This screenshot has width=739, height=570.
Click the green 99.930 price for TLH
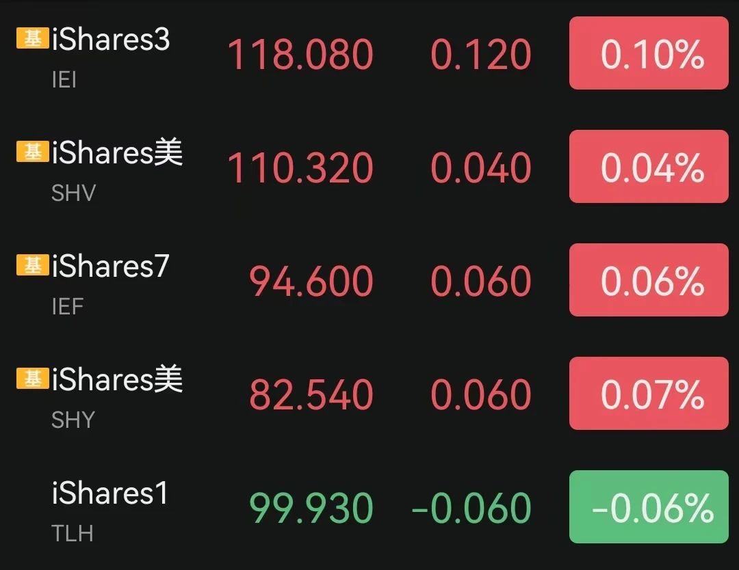click(311, 508)
